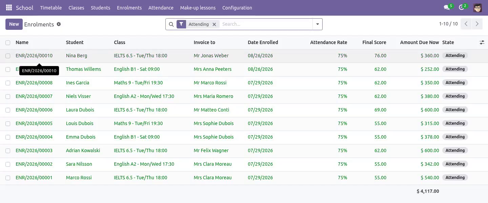488x203 pixels.
Task: Open the Configuration menu
Action: click(x=237, y=7)
